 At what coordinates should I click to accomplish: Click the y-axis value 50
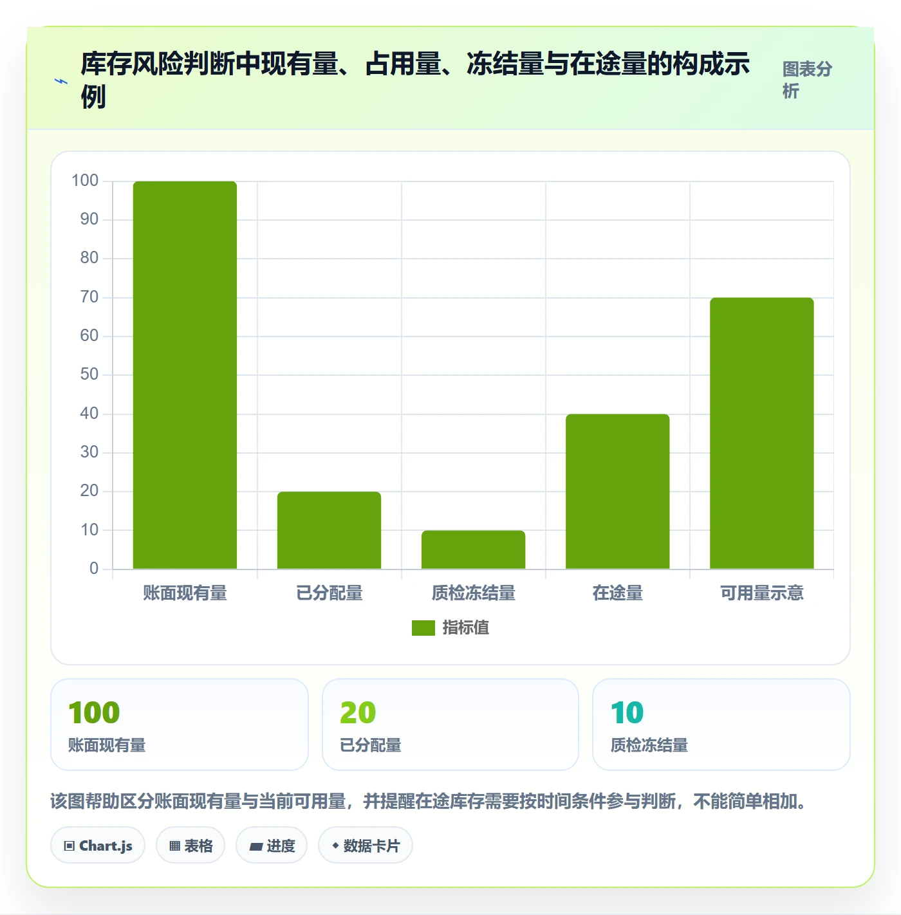click(89, 374)
